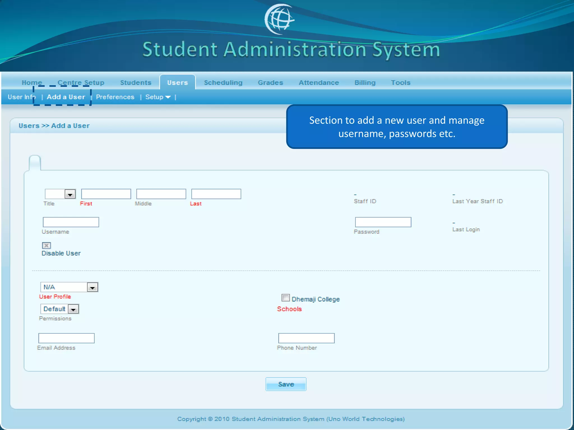Click the Save button
Screen dimensions: 574x430
pyautogui.click(x=286, y=384)
